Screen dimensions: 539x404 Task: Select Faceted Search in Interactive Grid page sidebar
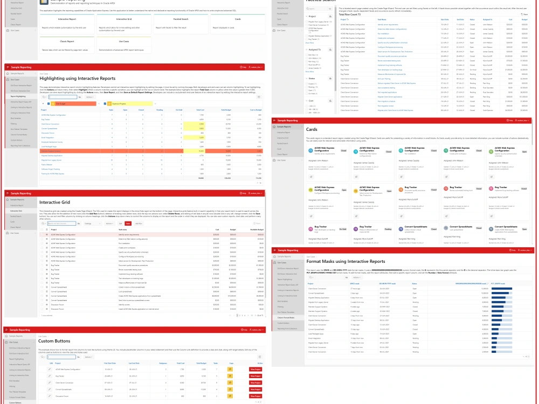coord(20,217)
